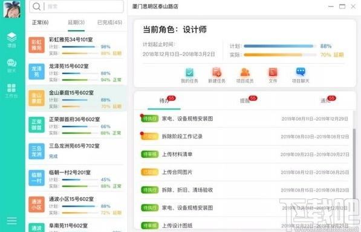Click the yellow status tag beside 上传合同图片
This screenshot has width=361, height=232.
pyautogui.click(x=149, y=172)
